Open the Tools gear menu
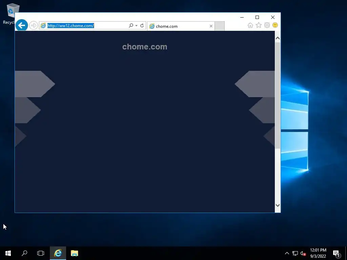Screen dimensions: 347x260 [x=267, y=25]
